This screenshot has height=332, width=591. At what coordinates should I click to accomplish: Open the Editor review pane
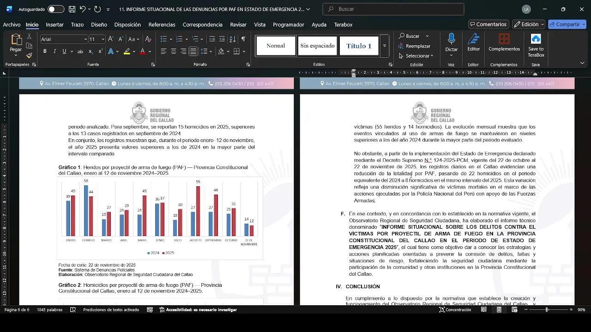[474, 42]
